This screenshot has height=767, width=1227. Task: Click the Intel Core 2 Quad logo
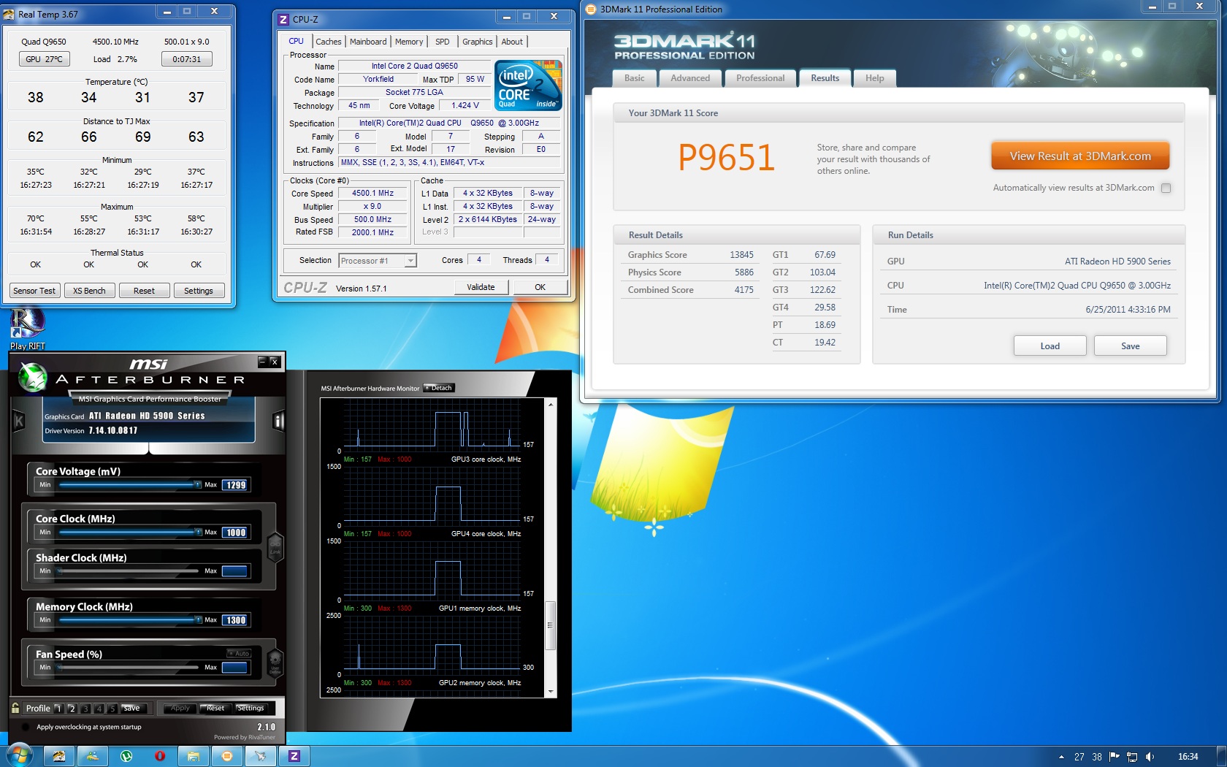(528, 85)
